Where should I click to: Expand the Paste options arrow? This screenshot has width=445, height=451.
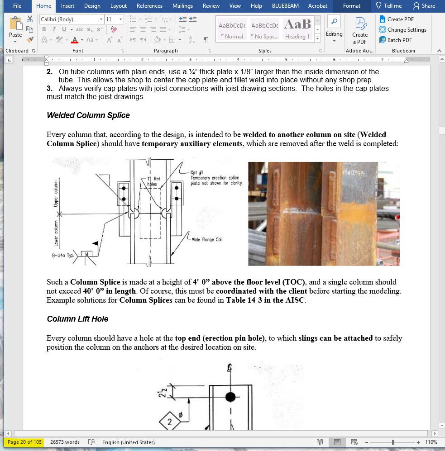(x=15, y=42)
